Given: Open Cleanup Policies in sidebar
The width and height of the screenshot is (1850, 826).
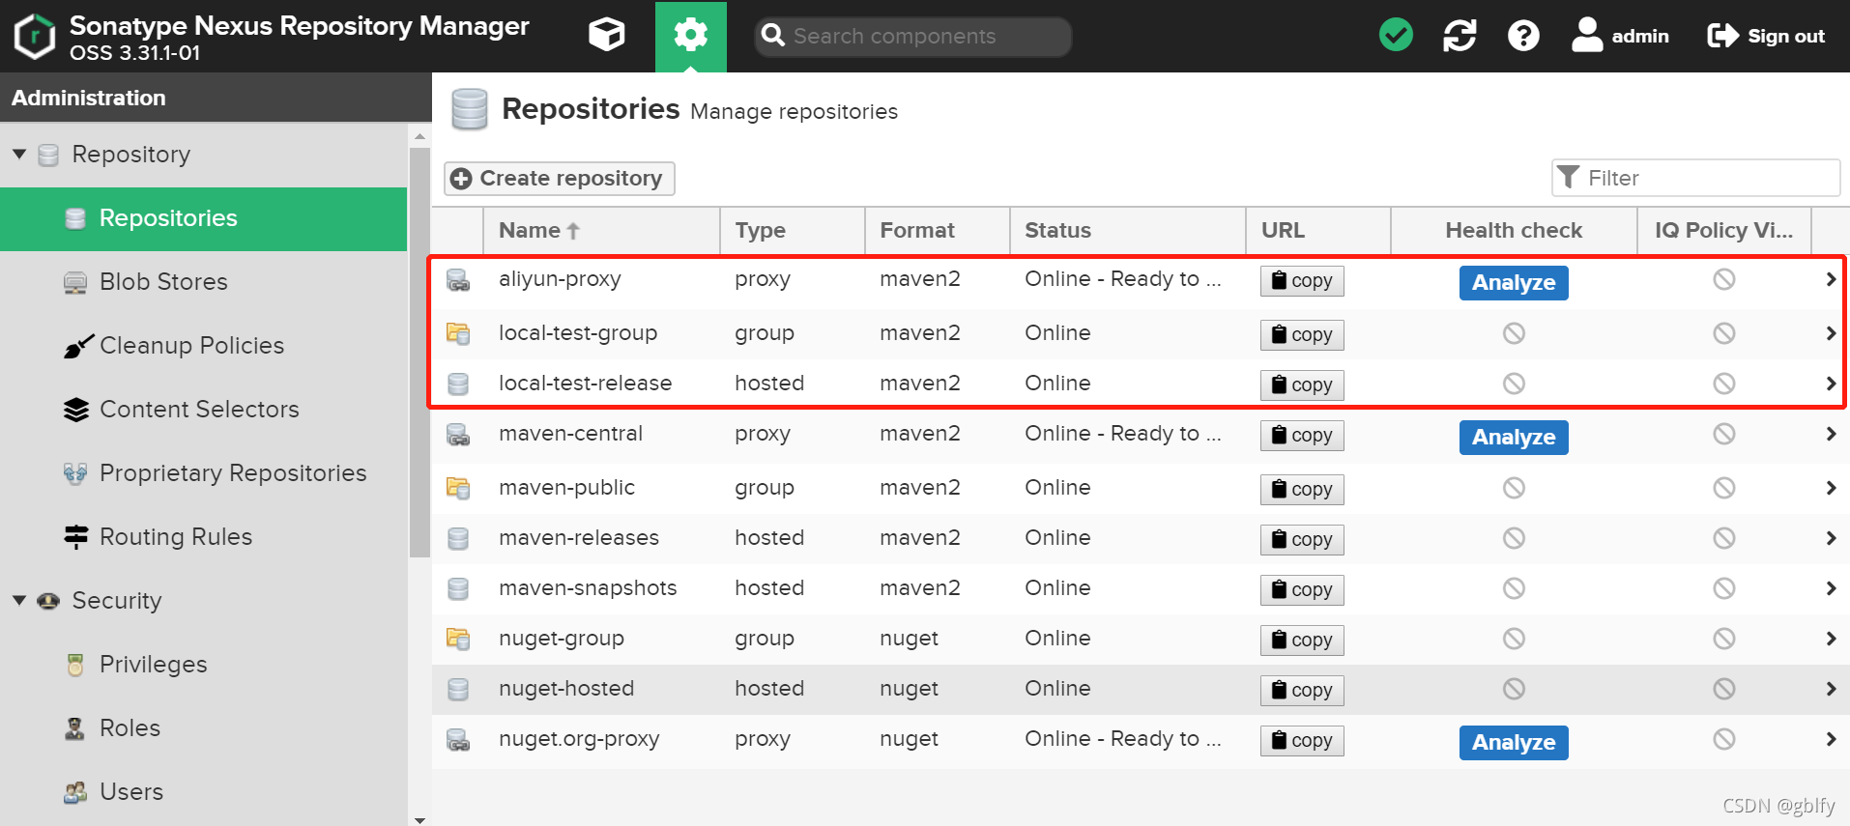Looking at the screenshot, I should pyautogui.click(x=203, y=346).
